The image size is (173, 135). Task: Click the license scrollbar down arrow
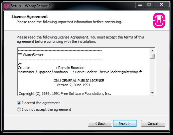(x=152, y=93)
